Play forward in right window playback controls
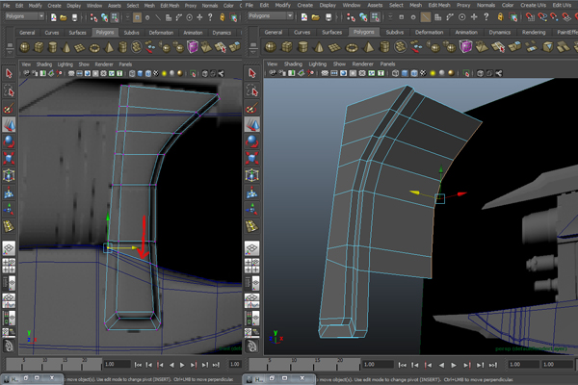Viewport: 578px width, 385px height. click(x=454, y=365)
